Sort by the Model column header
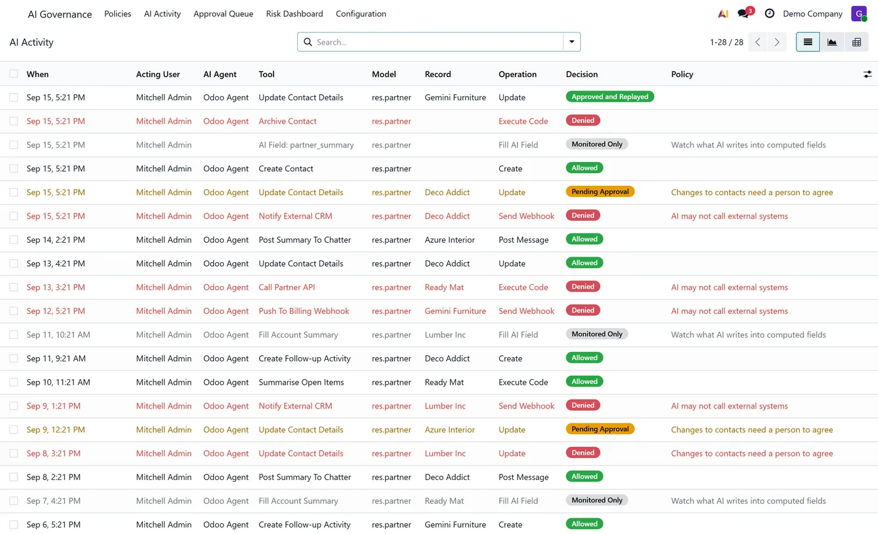 pyautogui.click(x=384, y=74)
